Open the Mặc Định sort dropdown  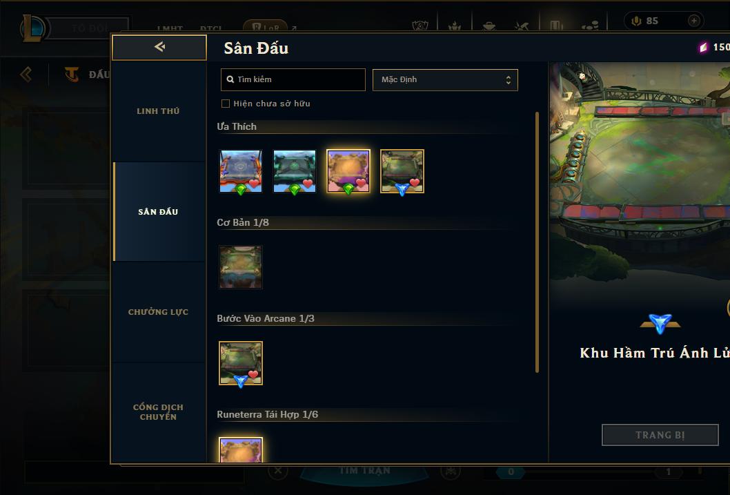[x=445, y=79]
